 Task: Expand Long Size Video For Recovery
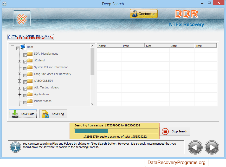pyautogui.click(x=20, y=74)
